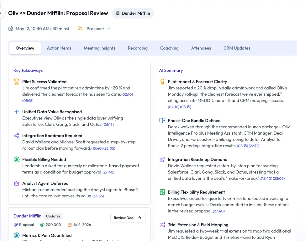Click the Review Deal button
The width and height of the screenshot is (305, 241).
pos(128,218)
